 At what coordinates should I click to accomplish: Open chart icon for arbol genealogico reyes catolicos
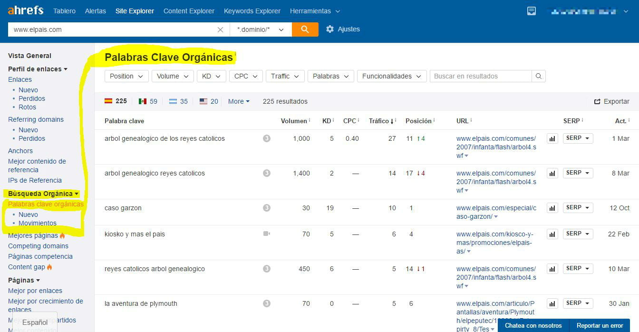(x=552, y=173)
